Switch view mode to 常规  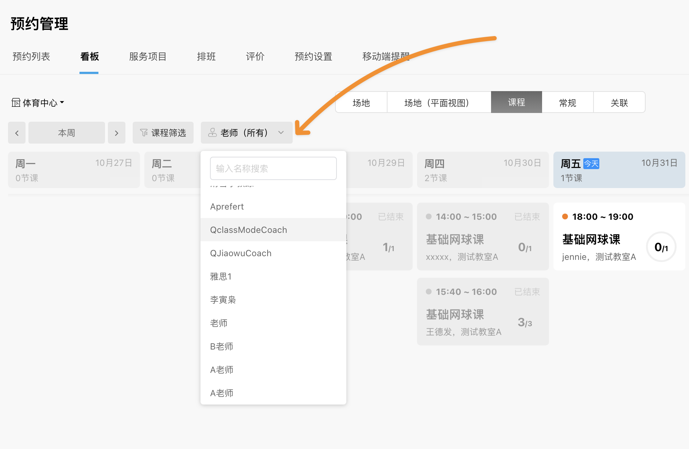(x=567, y=103)
